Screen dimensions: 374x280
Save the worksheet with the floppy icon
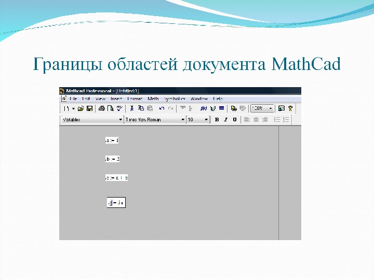(89, 108)
